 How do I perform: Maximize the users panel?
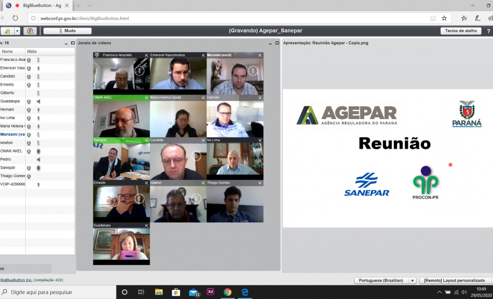[x=73, y=43]
